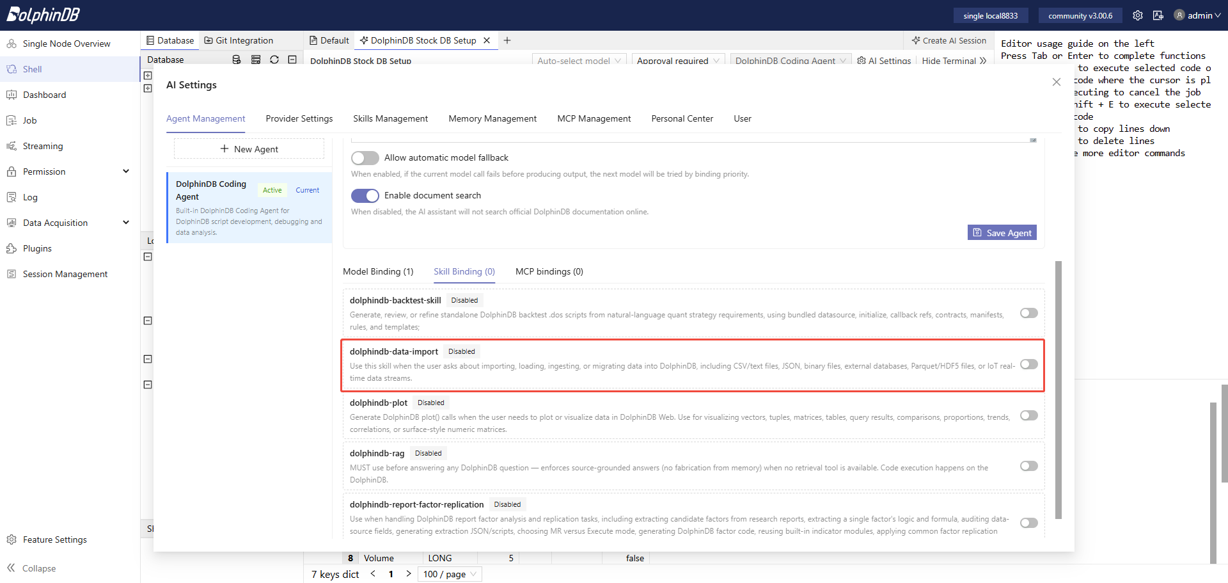Open the DolphinDB Coding Agent dropdown
Viewport: 1228px width, 583px height.
coord(791,60)
